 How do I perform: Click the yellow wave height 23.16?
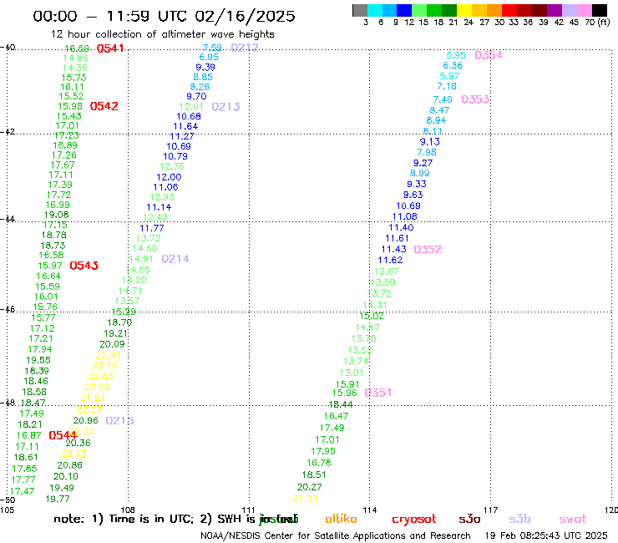(105, 365)
